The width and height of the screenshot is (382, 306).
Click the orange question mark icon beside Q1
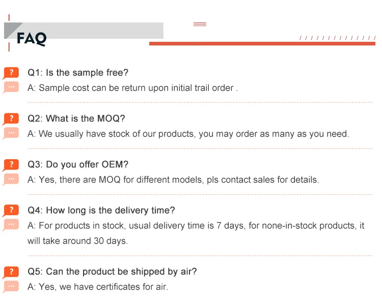(11, 72)
